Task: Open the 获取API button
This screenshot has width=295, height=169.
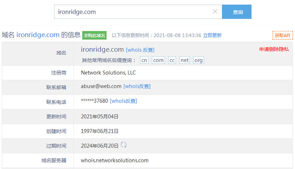Action: pos(282,36)
